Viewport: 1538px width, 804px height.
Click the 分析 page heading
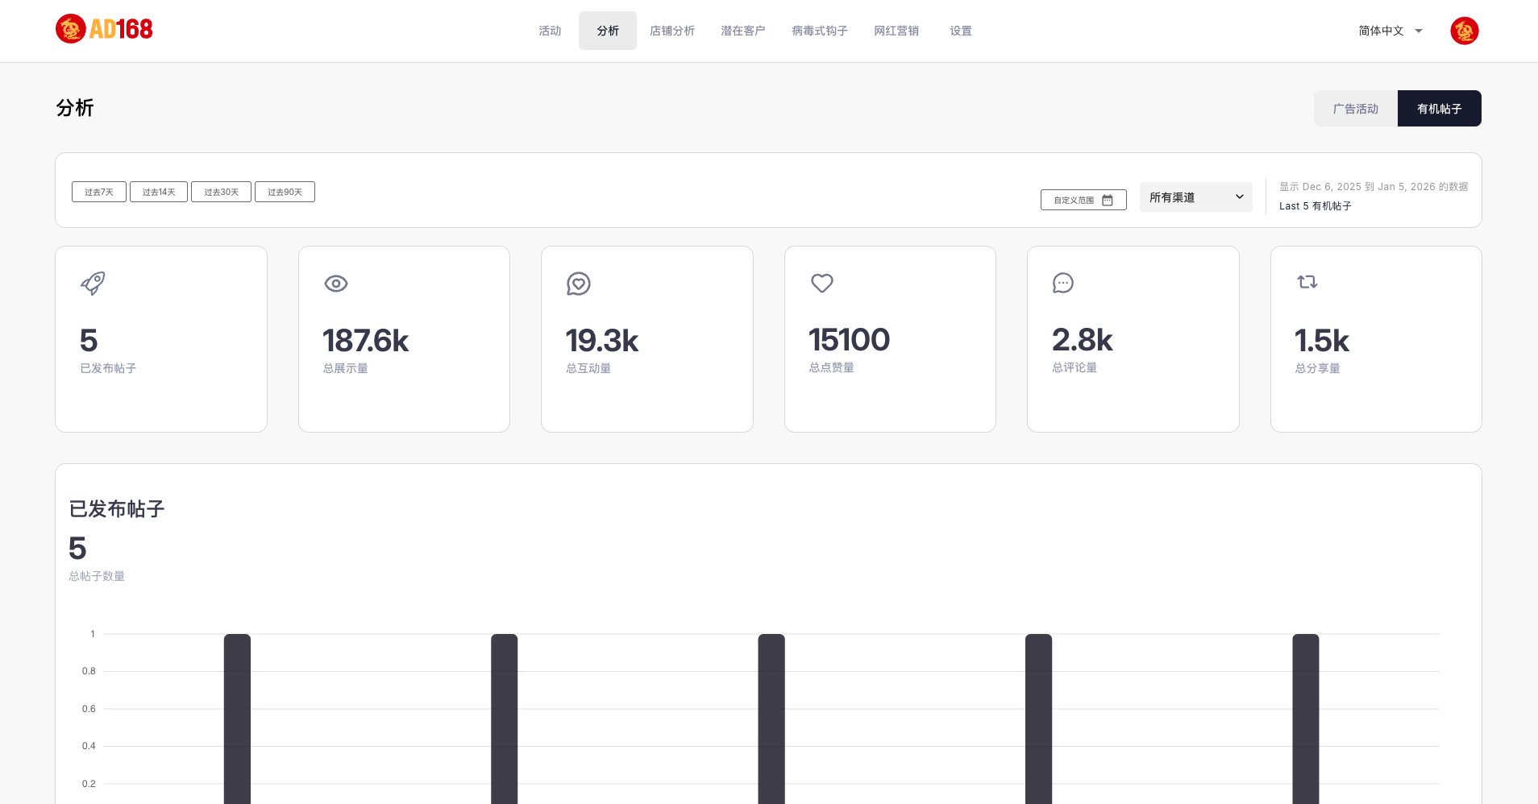coord(75,108)
